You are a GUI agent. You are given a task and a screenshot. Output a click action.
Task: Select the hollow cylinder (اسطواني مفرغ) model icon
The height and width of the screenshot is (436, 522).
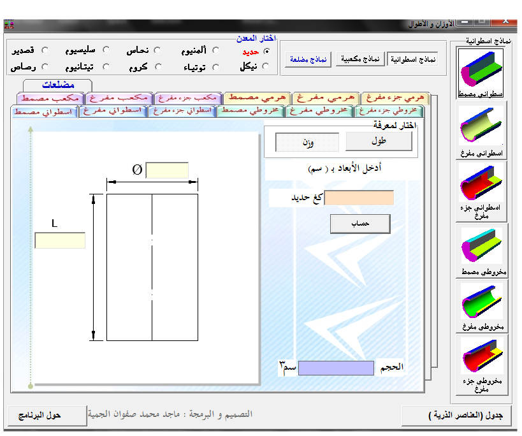click(x=481, y=131)
